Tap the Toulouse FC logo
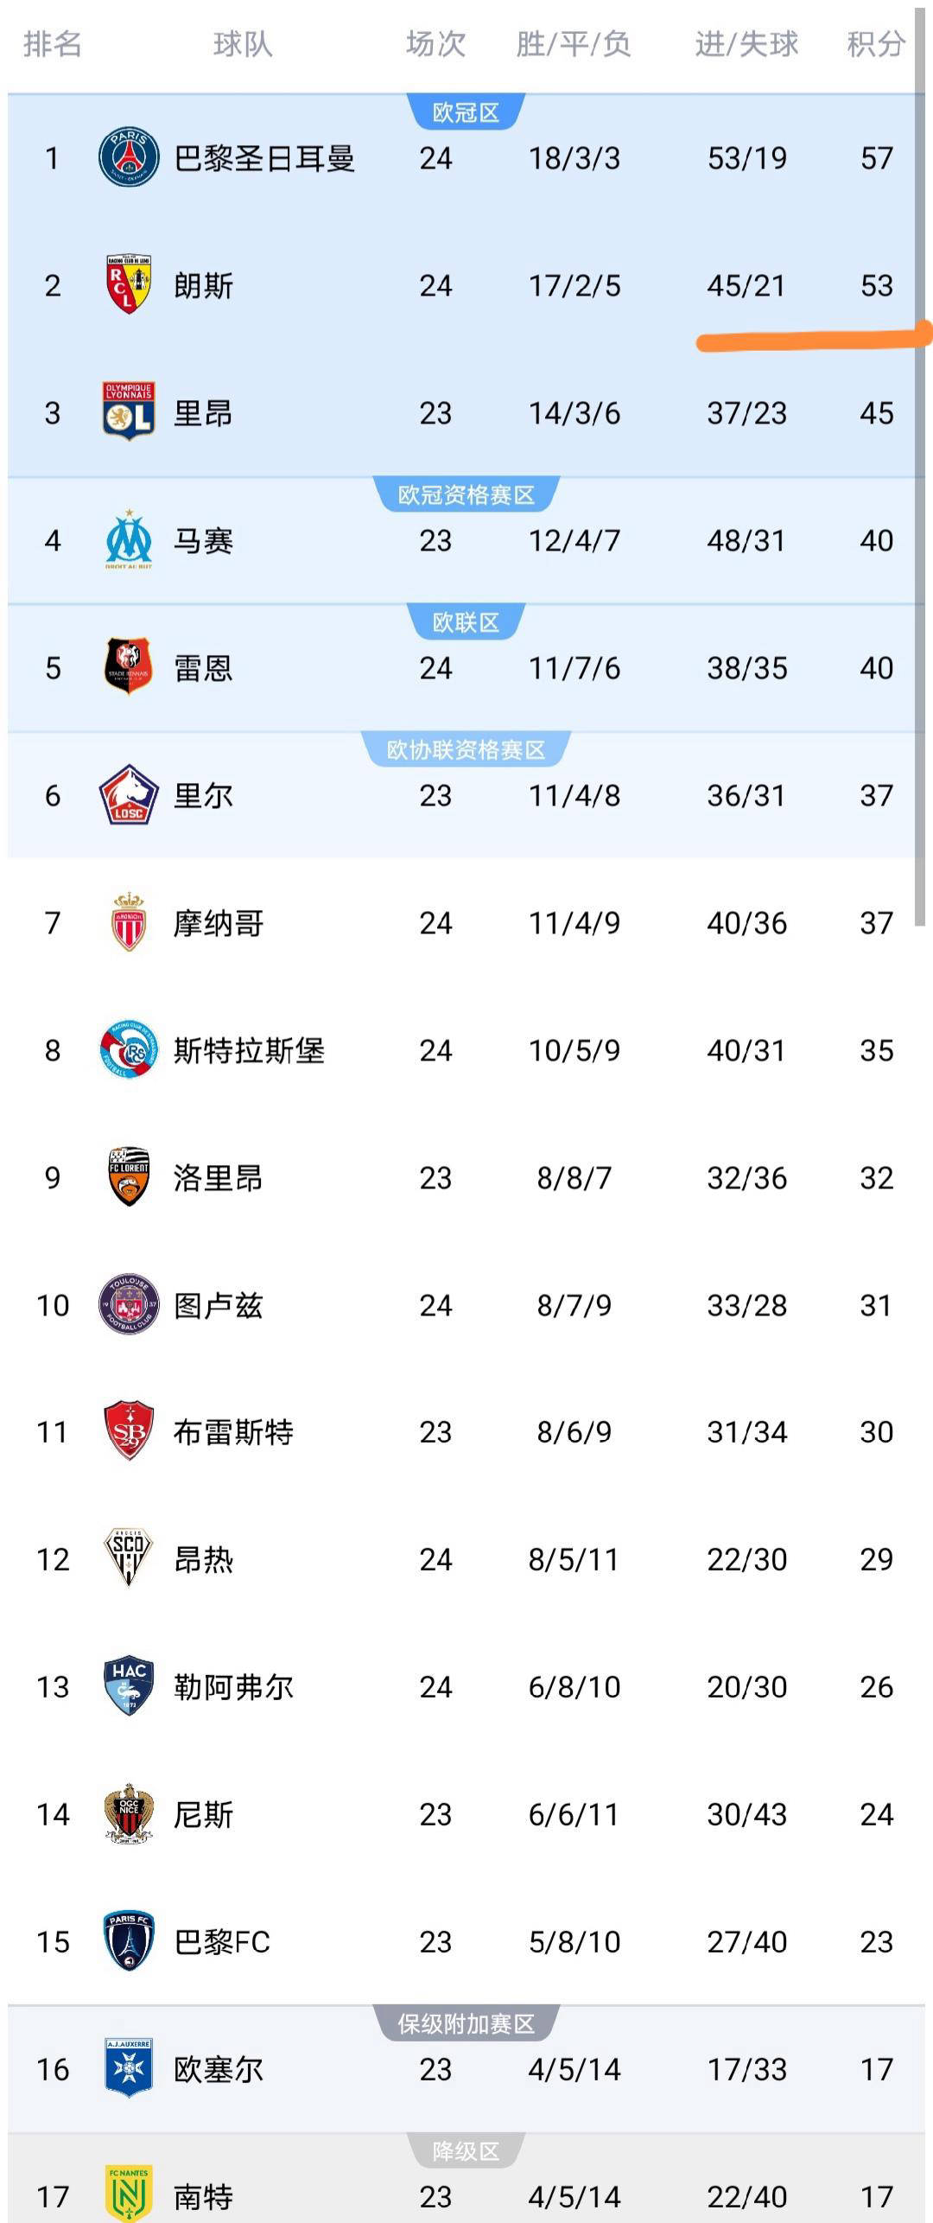Viewport: 933px width, 2223px height. click(x=129, y=1304)
